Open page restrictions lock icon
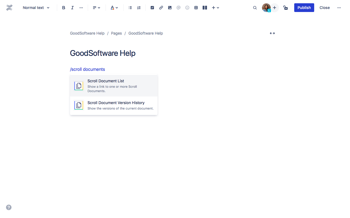The width and height of the screenshot is (350, 218). [285, 8]
